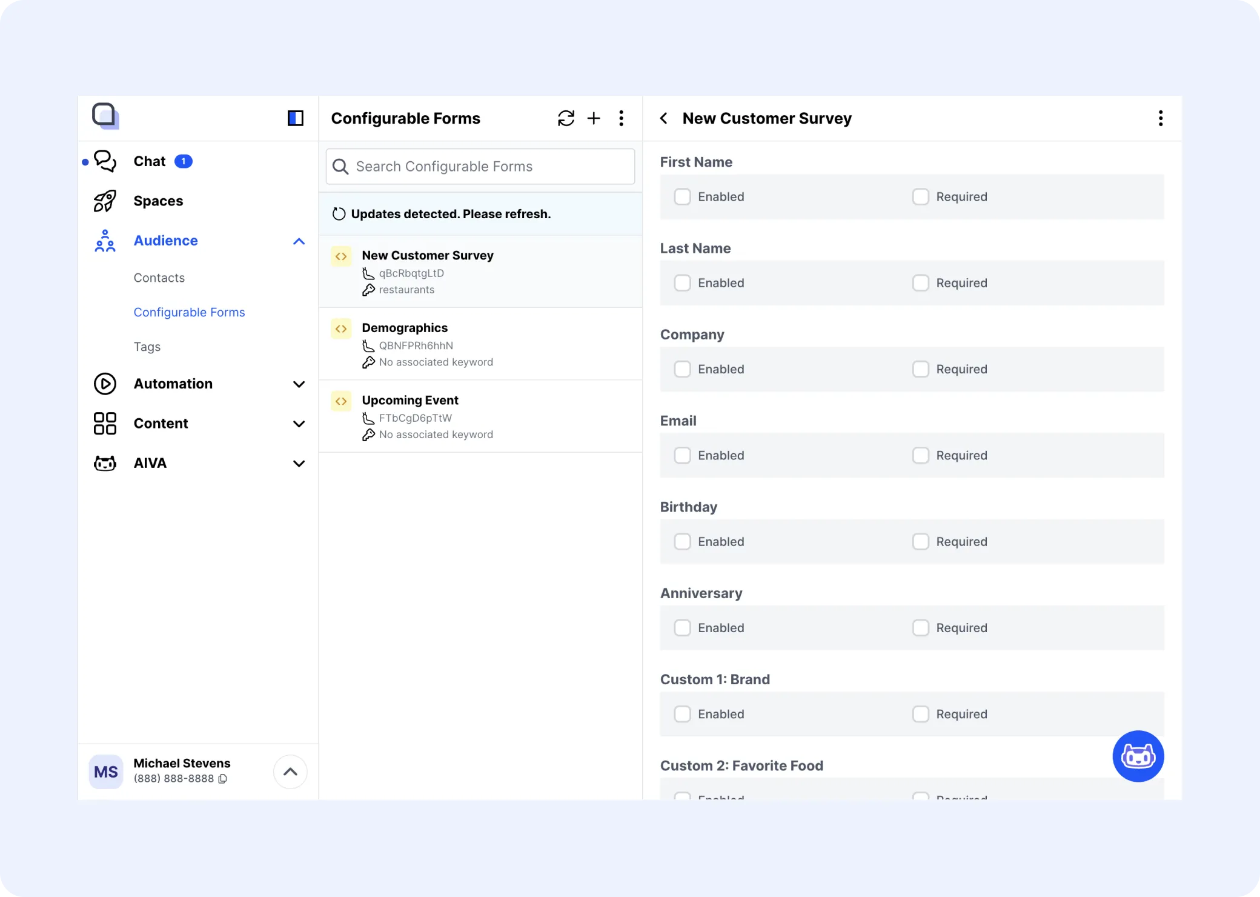Click the Chat speech bubbles icon

pyautogui.click(x=105, y=161)
